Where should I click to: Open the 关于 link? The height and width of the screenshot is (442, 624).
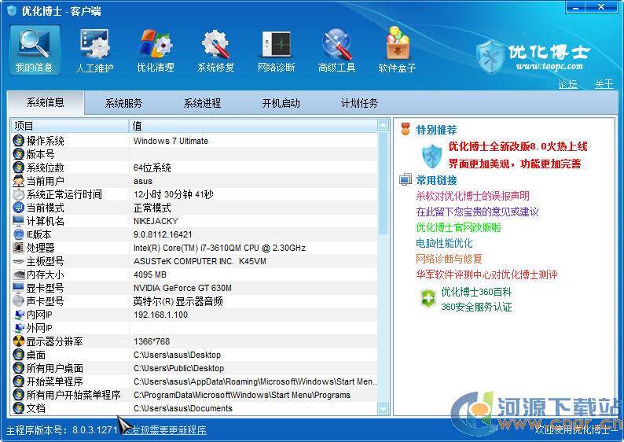(x=604, y=84)
